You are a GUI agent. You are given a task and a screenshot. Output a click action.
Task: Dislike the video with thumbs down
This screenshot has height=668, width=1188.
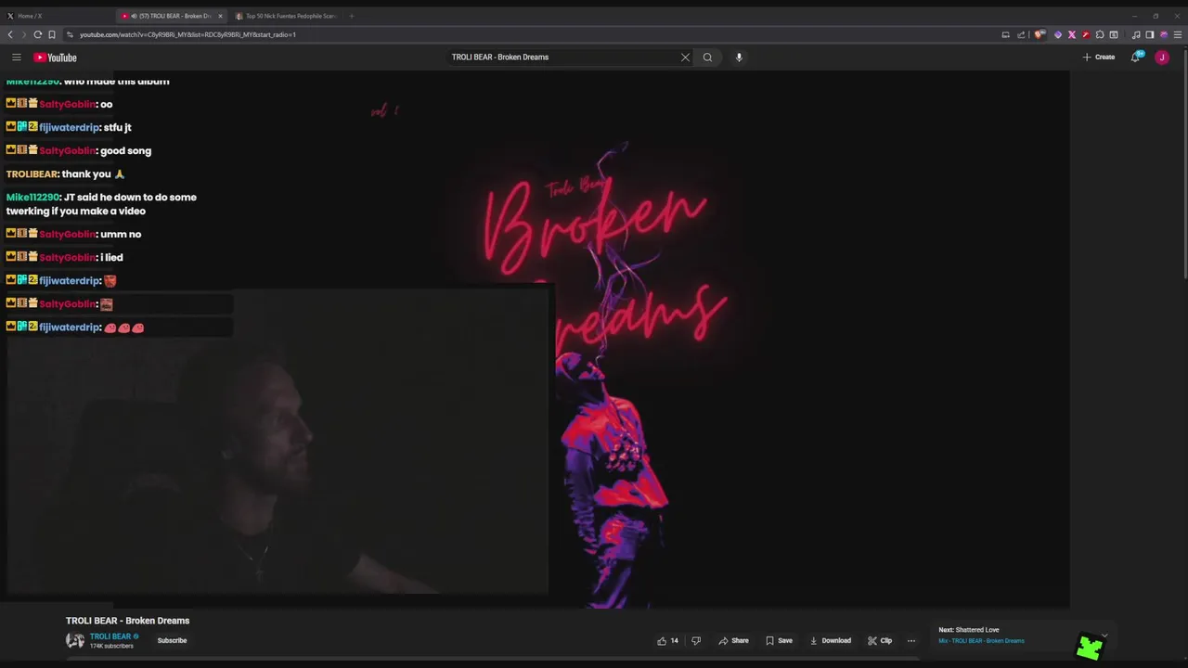(x=696, y=640)
